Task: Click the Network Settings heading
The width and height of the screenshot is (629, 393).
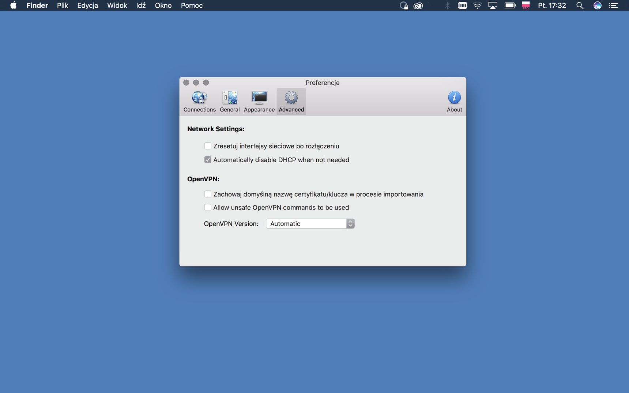Action: point(216,129)
